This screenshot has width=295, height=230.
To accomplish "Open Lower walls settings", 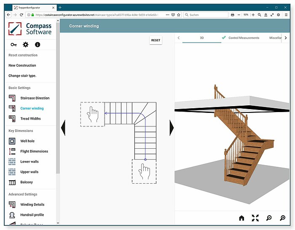I will click(29, 161).
